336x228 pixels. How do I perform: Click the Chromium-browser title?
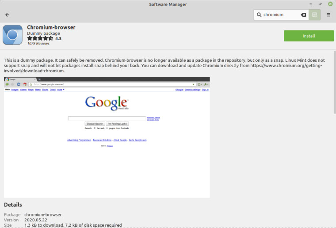[51, 27]
